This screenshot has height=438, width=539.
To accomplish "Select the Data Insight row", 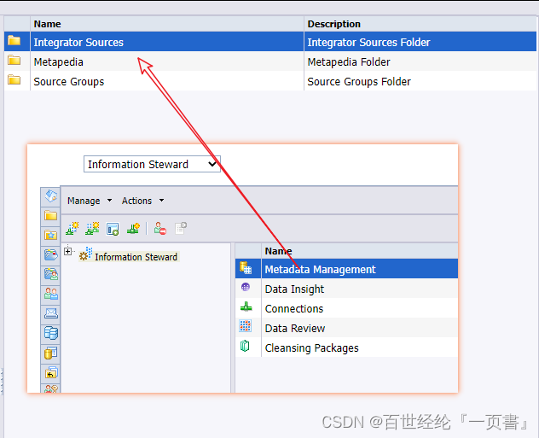I will [x=346, y=289].
